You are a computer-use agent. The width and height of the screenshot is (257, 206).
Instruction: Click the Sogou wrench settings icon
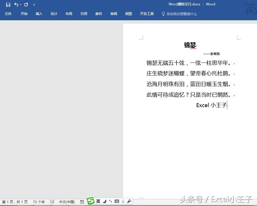point(129,201)
